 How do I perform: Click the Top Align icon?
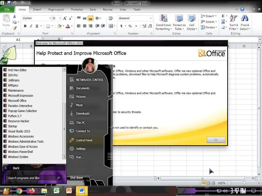point(79,18)
